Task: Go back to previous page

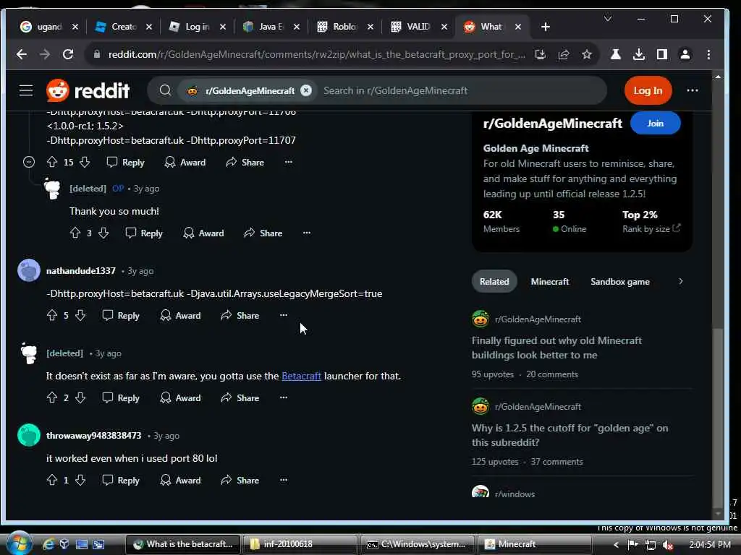Action: point(21,54)
